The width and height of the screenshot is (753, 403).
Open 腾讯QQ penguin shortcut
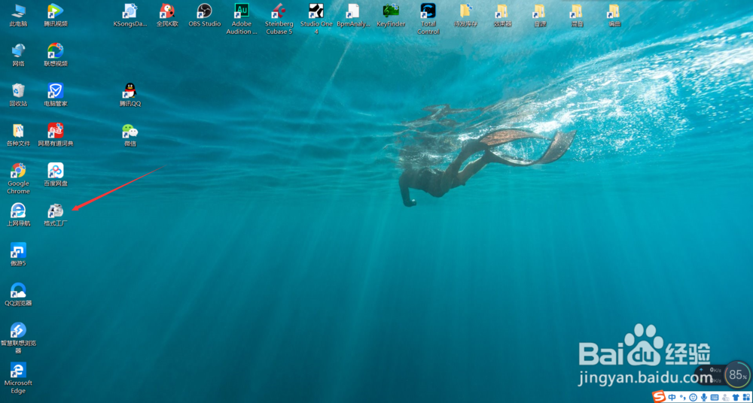130,95
